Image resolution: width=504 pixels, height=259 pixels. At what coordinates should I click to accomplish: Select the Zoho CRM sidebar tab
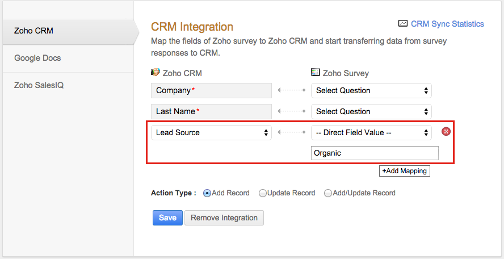click(x=34, y=31)
